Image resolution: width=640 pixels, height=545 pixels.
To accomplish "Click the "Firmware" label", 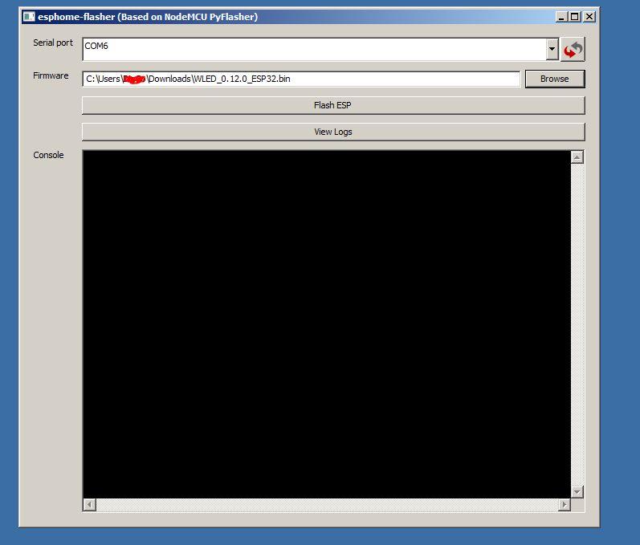I will (51, 75).
